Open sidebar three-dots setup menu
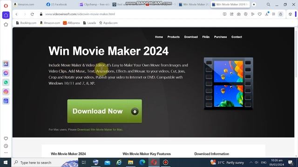298x167 pixels. (x=6, y=153)
